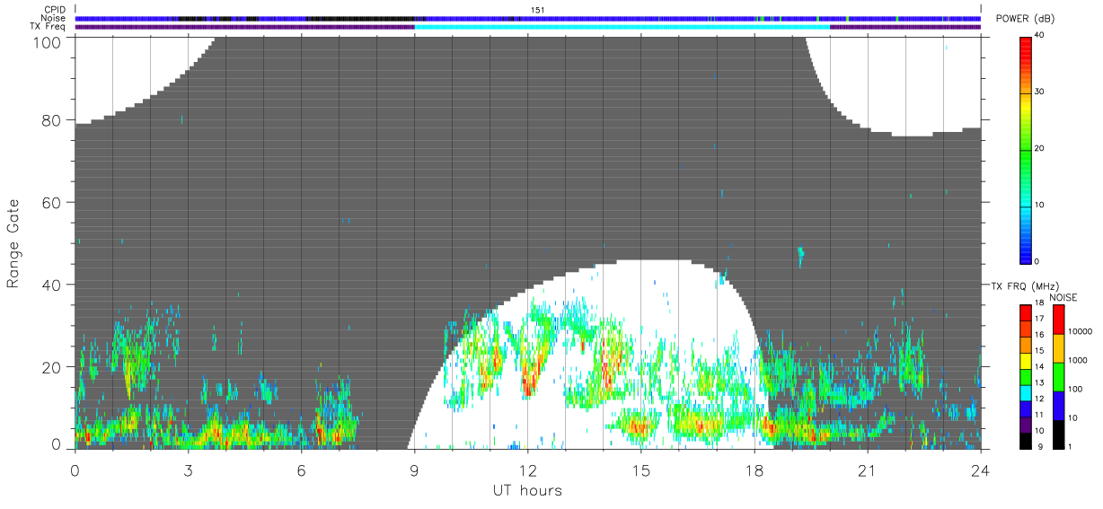
Task: Click the power gradient color bar
Action: (1026, 149)
